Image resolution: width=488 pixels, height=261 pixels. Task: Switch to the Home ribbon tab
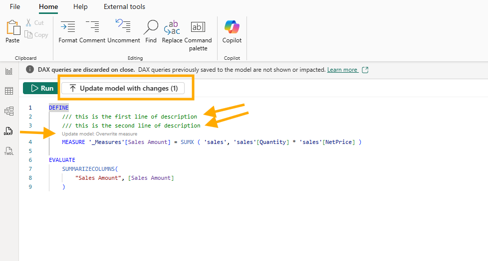48,7
